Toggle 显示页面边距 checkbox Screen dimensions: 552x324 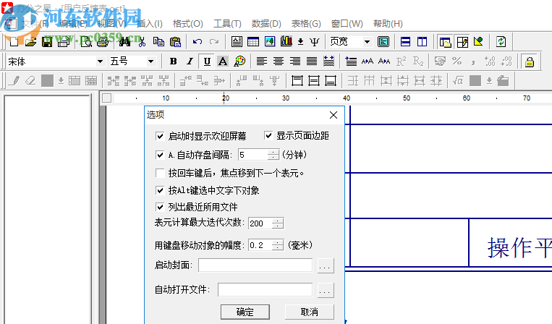tap(268, 135)
